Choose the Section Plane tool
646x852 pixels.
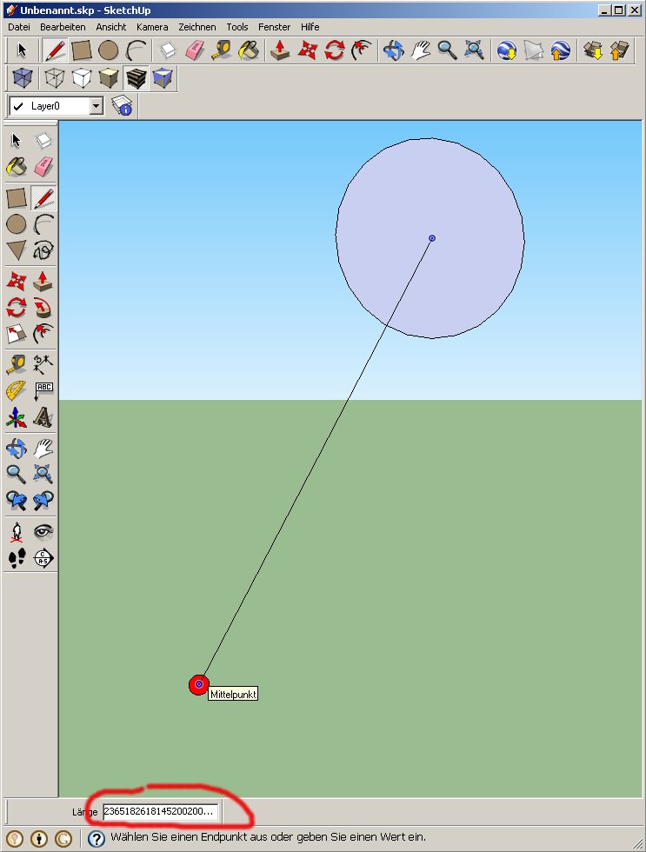click(43, 558)
